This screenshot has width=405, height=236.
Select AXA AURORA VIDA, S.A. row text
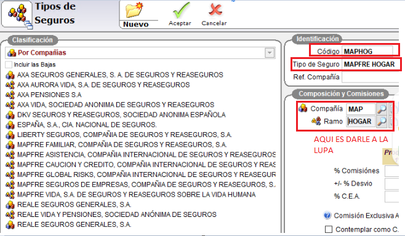coord(103,85)
